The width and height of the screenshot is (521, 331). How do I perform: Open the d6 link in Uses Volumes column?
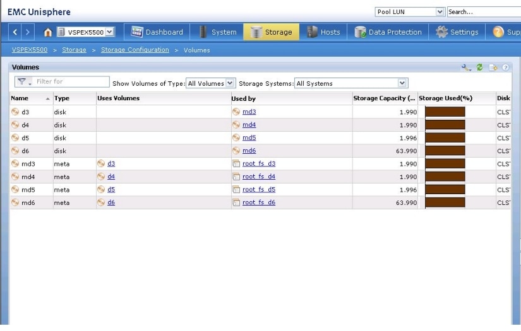111,202
